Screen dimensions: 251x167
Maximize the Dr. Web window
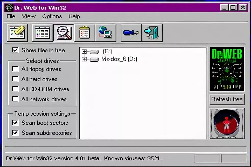click(x=233, y=7)
